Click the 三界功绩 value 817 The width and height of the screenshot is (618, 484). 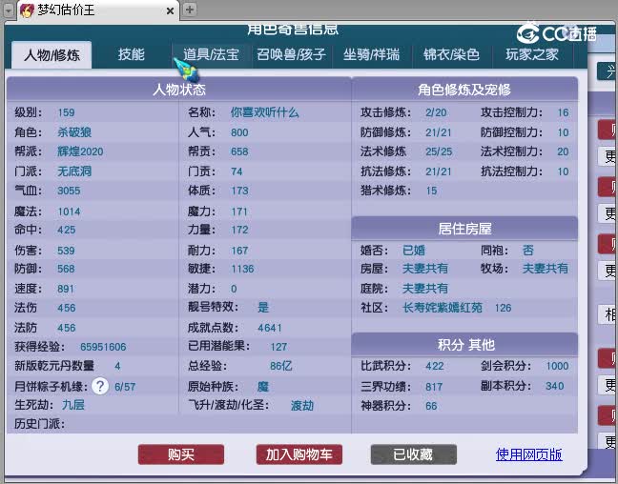point(434,387)
